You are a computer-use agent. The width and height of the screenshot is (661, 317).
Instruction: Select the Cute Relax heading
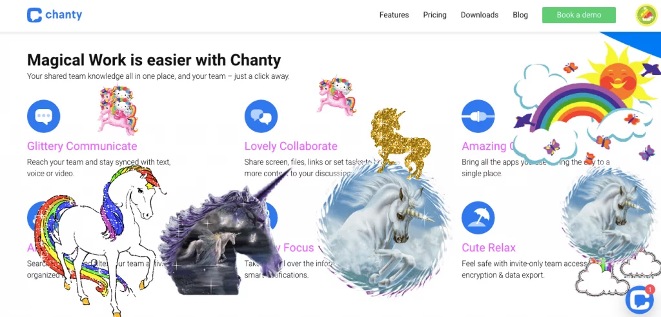(x=489, y=247)
